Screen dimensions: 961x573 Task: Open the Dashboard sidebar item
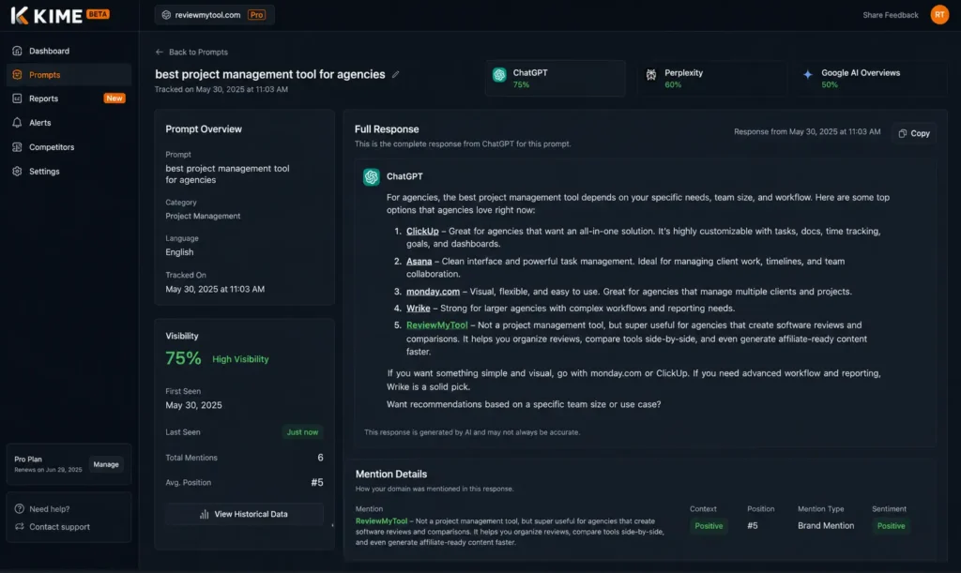click(69, 51)
